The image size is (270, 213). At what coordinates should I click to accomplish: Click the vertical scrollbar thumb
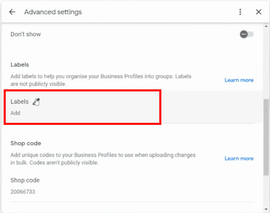point(266,137)
